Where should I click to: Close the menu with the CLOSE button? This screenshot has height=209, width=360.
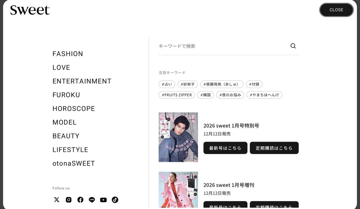coord(336,10)
